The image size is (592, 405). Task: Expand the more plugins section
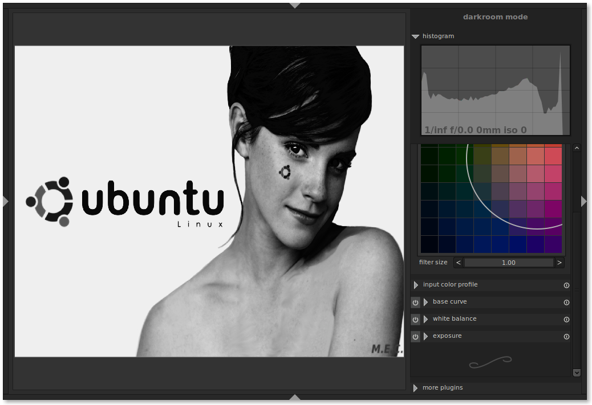(415, 387)
